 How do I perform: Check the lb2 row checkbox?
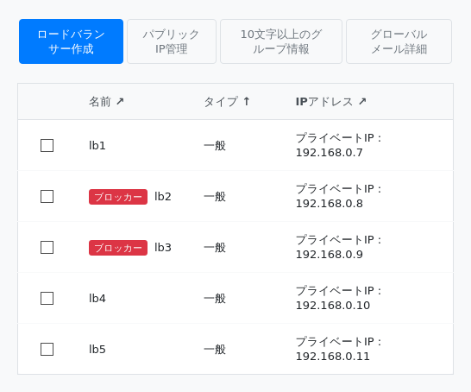point(47,196)
